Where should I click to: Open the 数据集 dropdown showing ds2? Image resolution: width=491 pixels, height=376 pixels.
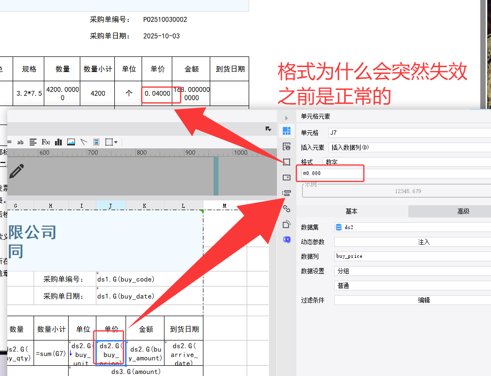click(x=412, y=227)
